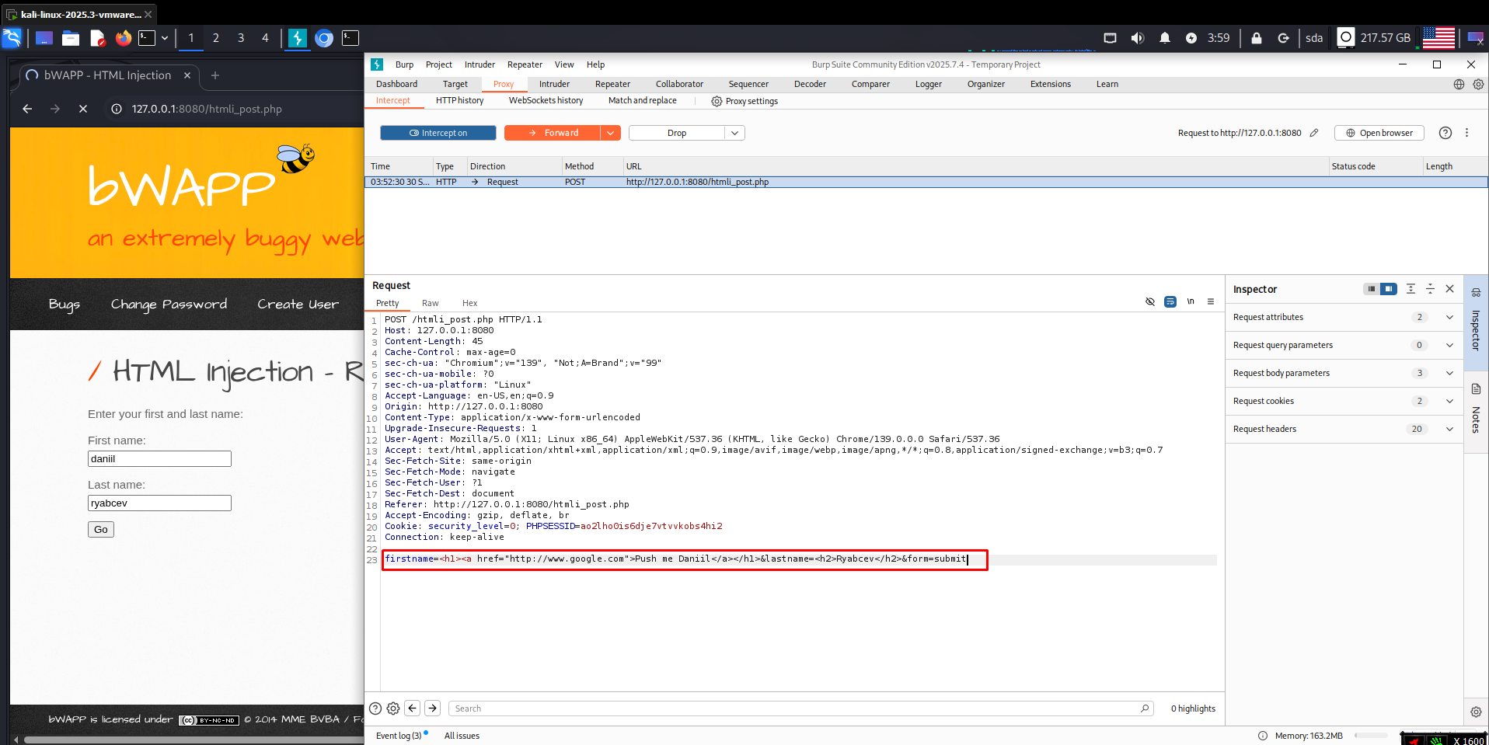Click Firefox icon in the Kali taskbar
Image resolution: width=1489 pixels, height=745 pixels.
point(123,37)
